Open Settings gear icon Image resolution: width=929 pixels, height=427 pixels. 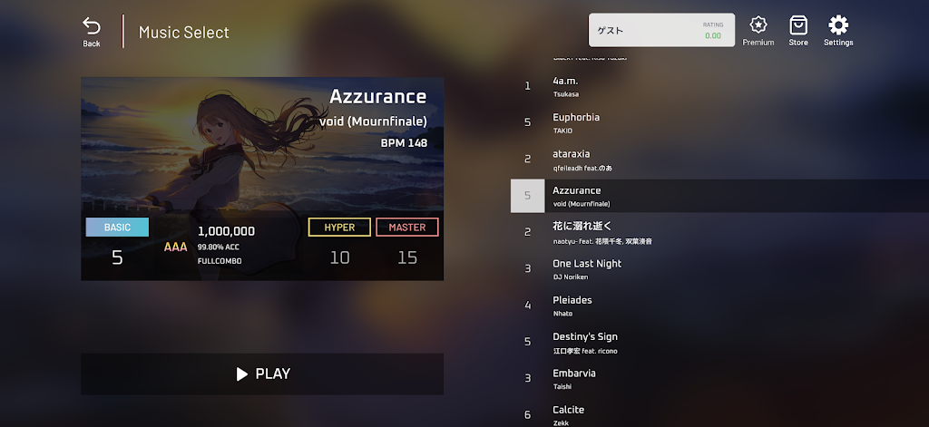point(837,25)
